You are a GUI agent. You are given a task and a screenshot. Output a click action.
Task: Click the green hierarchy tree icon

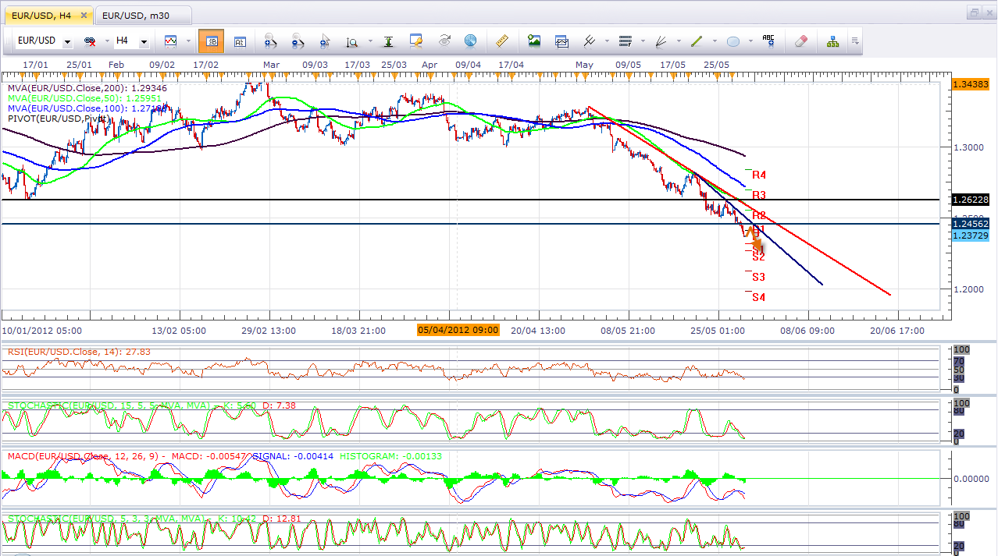coord(832,41)
